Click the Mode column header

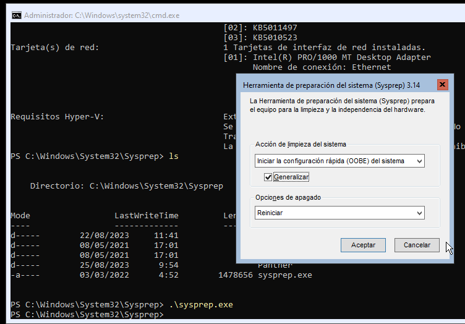pyautogui.click(x=20, y=216)
